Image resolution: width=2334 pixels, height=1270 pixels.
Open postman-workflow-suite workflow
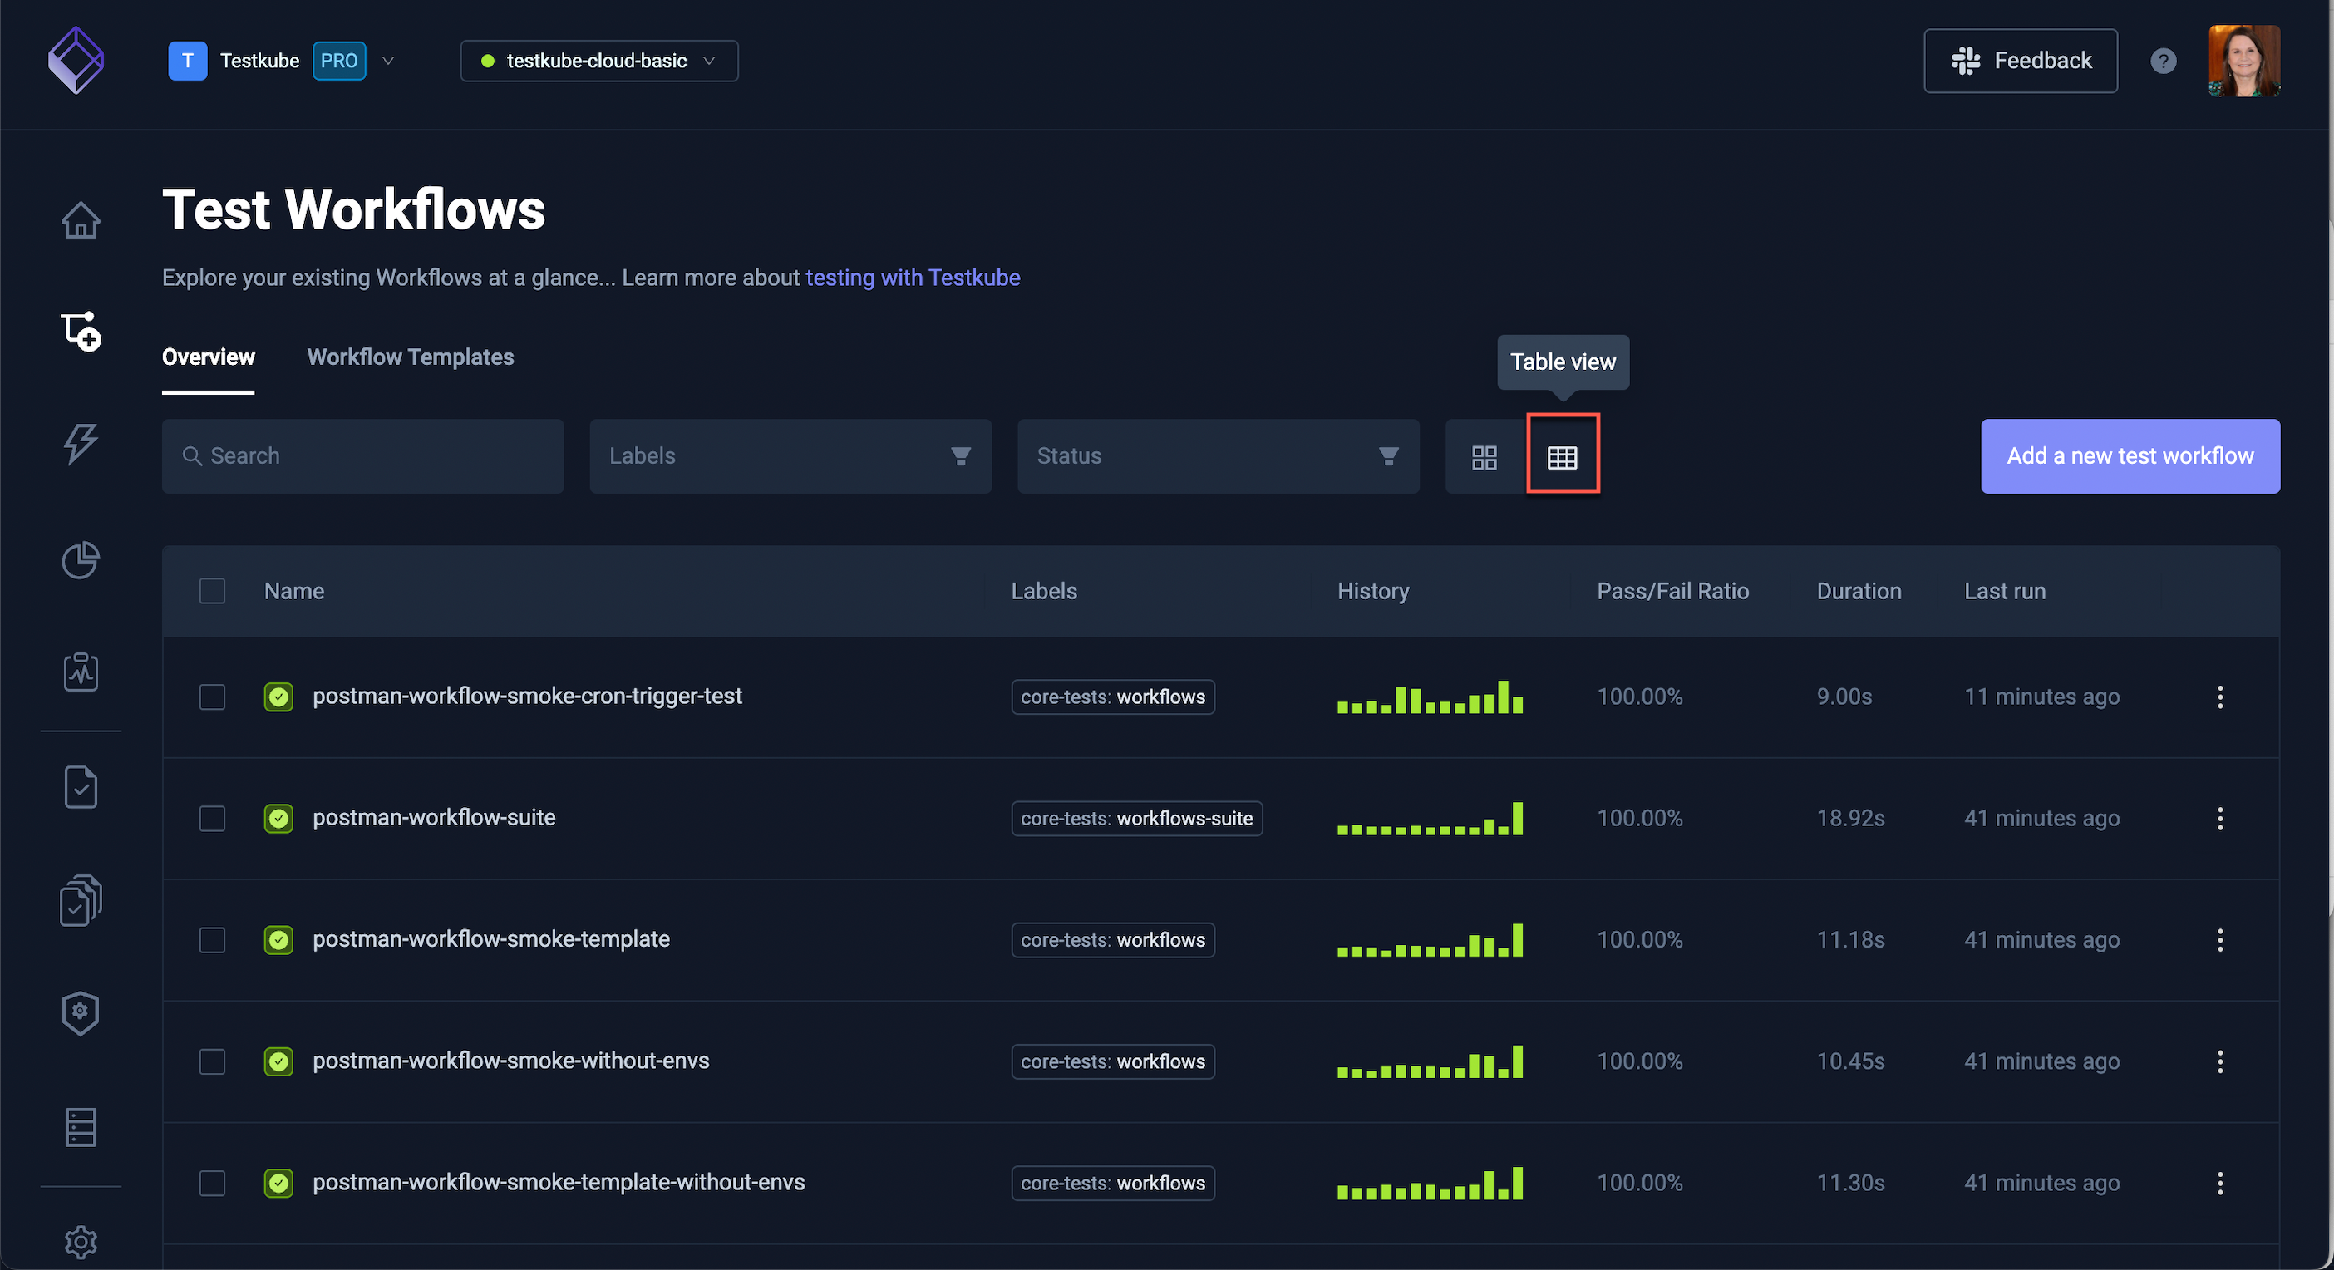point(434,817)
